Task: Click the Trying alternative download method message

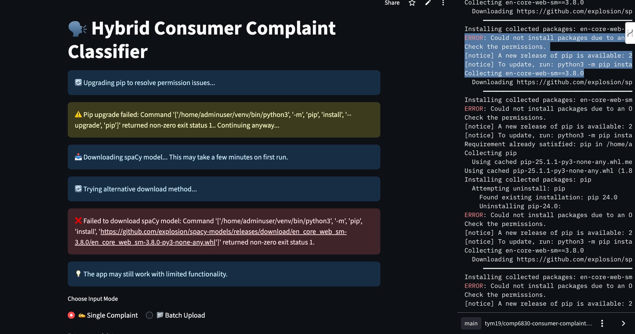Action: coord(140,189)
